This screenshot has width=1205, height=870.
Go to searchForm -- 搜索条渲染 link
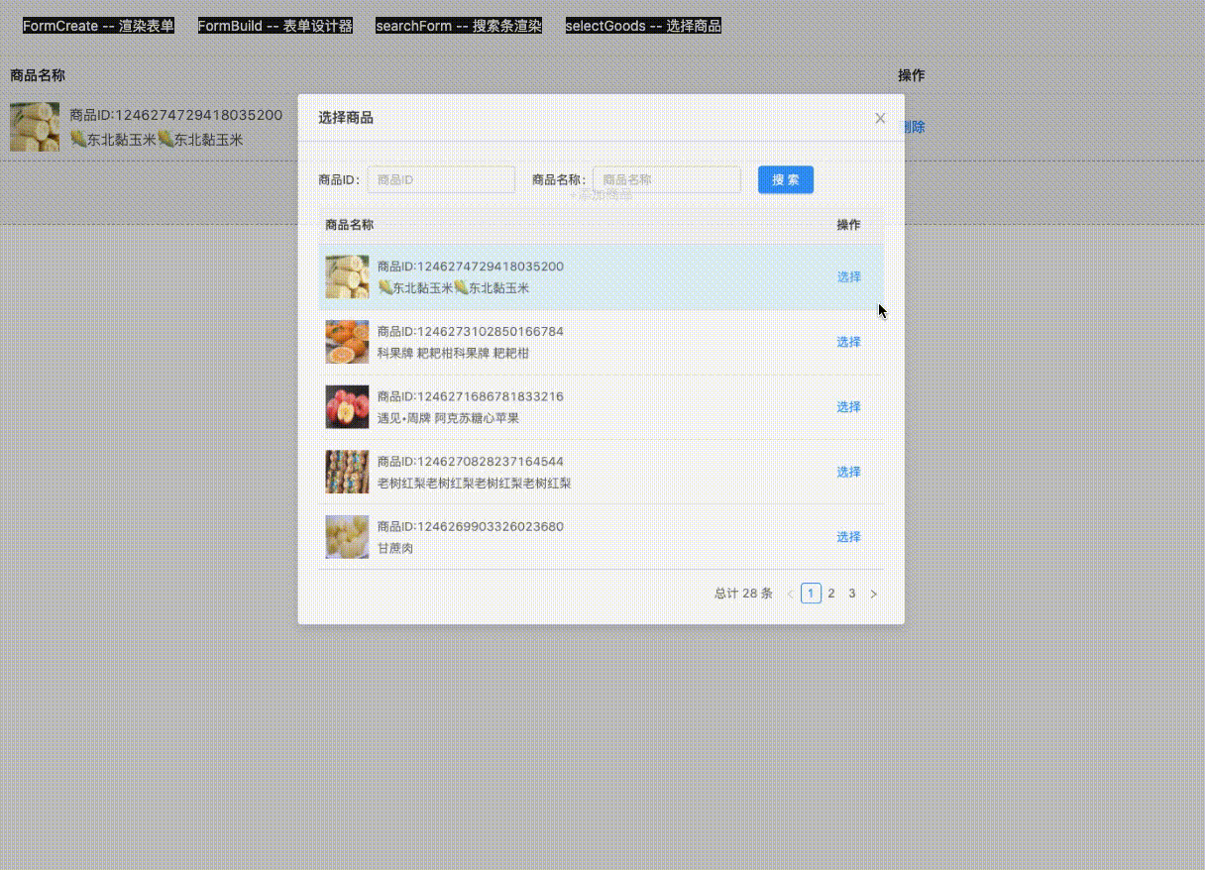click(459, 26)
